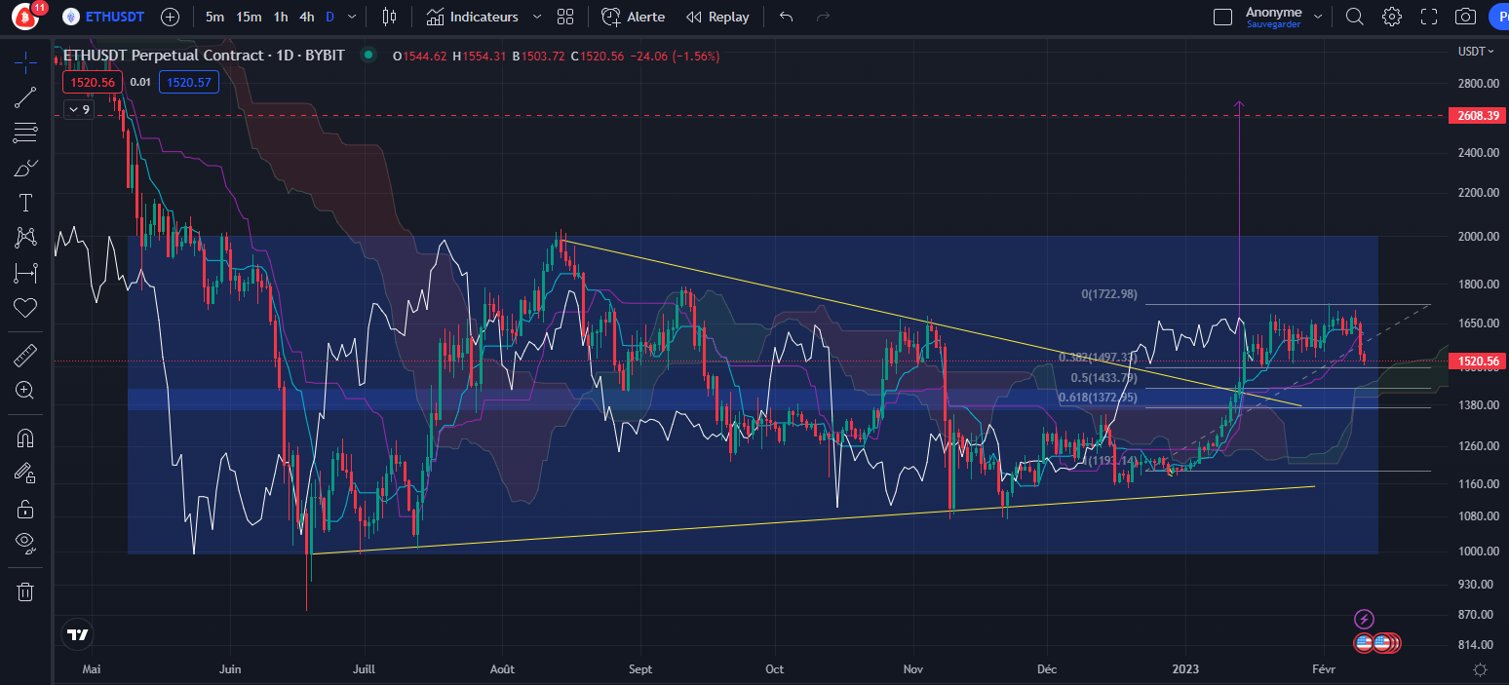Screen dimensions: 1509x685
Task: Select the trend line drawing tool
Action: point(25,96)
